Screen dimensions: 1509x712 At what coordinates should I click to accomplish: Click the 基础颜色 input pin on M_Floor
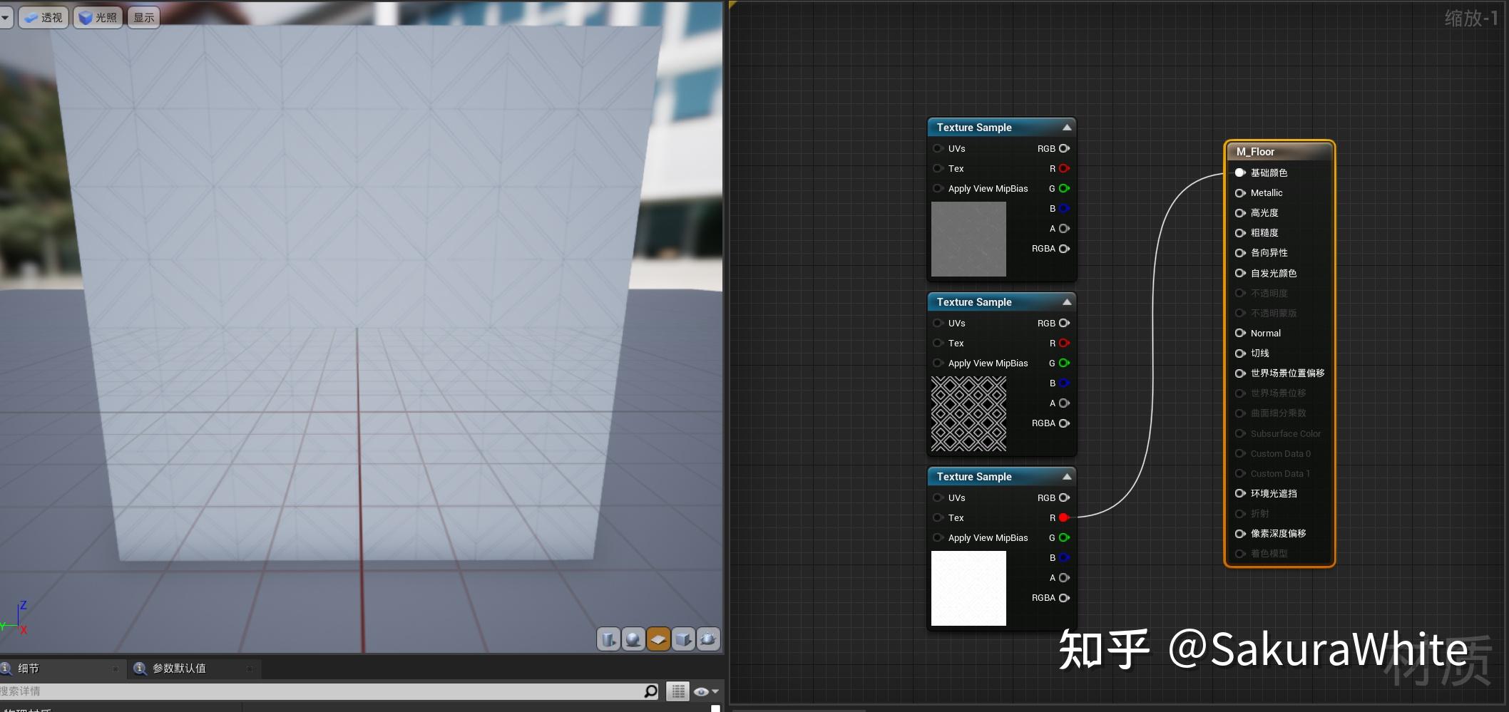[1239, 172]
